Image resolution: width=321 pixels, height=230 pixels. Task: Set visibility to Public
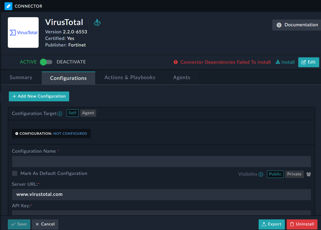tap(275, 174)
